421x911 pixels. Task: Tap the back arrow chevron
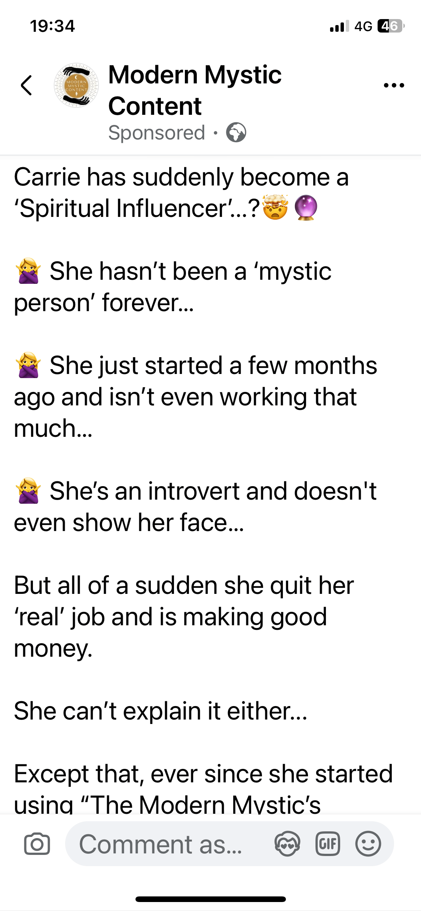point(27,85)
